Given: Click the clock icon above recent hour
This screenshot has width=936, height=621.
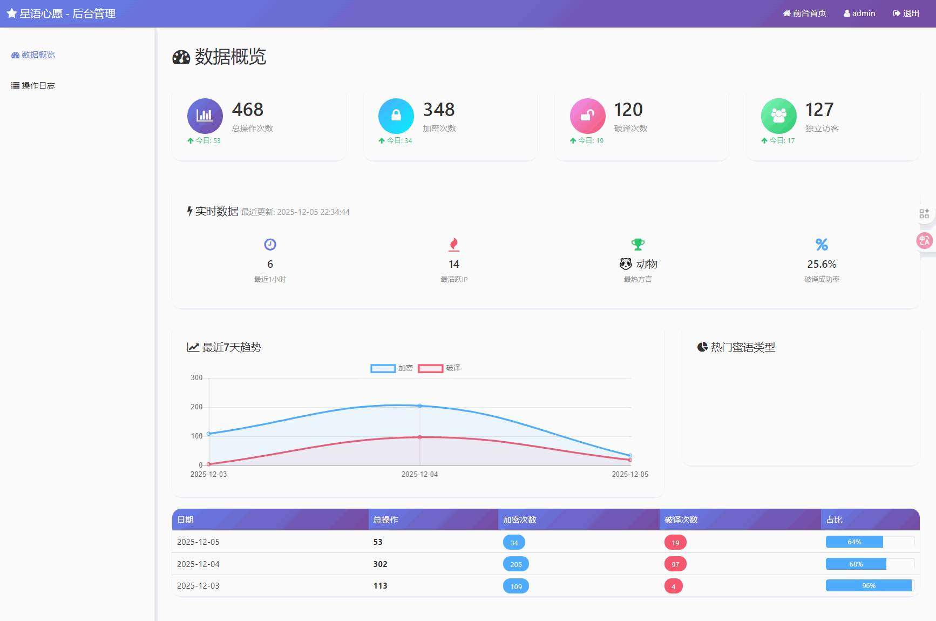Looking at the screenshot, I should coord(270,245).
